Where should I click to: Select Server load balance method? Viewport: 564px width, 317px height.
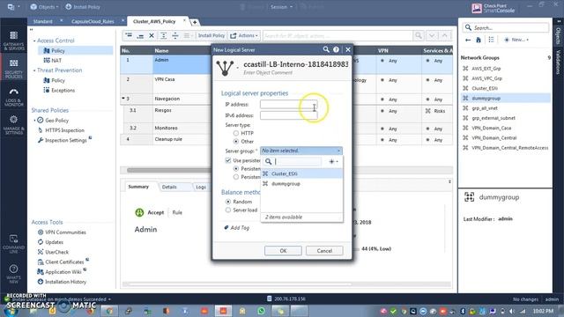tap(228, 210)
